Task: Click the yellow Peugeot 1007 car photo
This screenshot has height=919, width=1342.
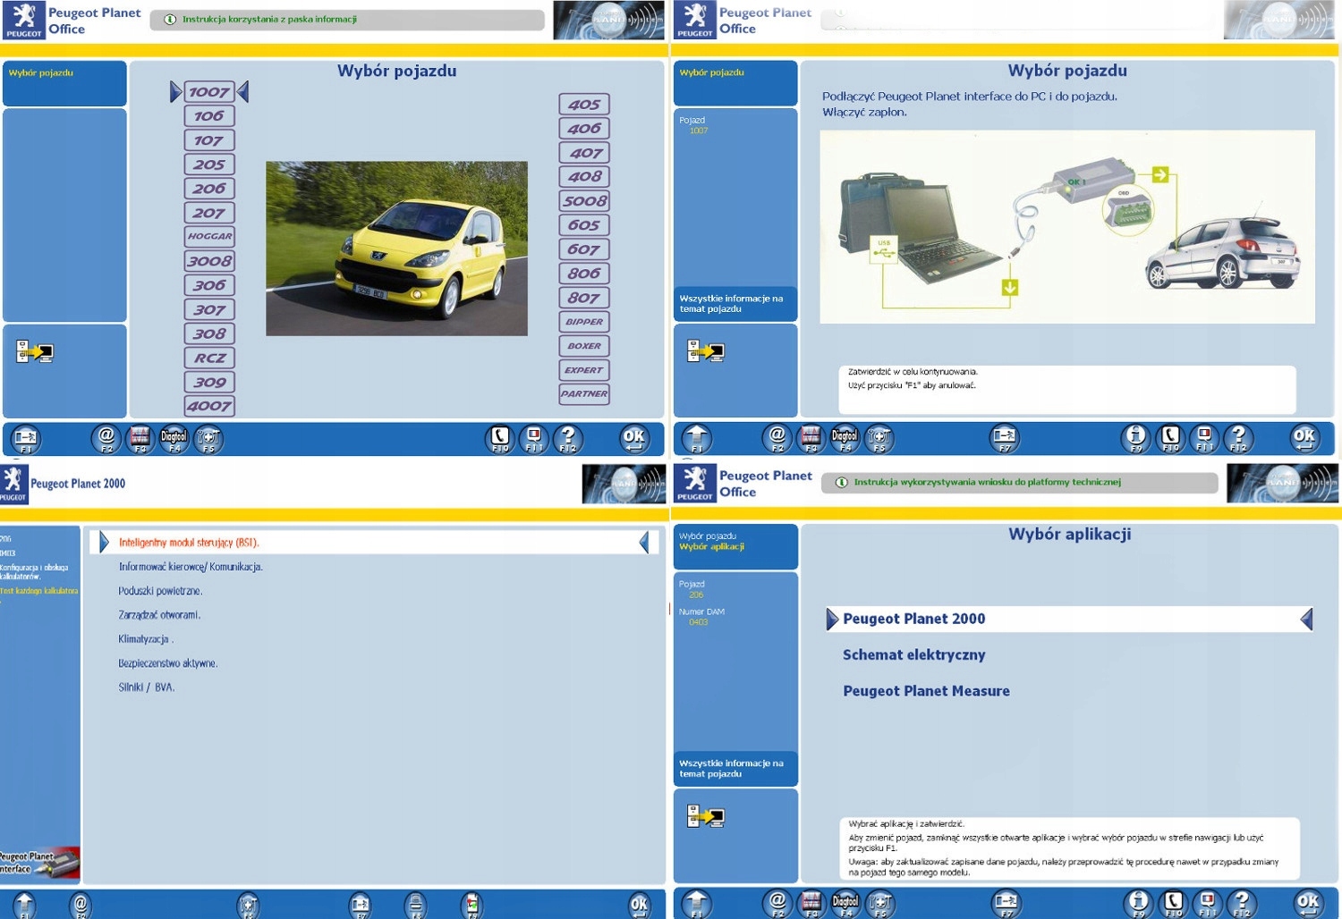Action: 396,249
